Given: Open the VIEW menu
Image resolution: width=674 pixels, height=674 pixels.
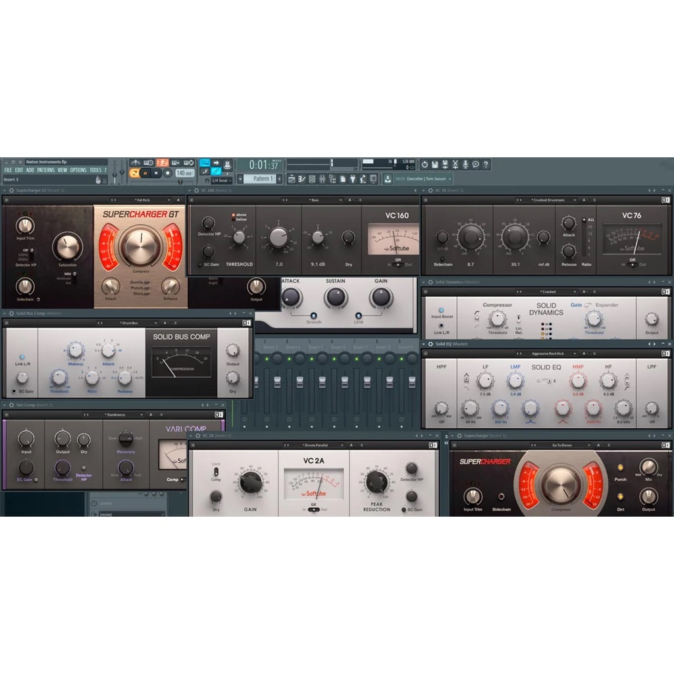Looking at the screenshot, I should point(63,170).
